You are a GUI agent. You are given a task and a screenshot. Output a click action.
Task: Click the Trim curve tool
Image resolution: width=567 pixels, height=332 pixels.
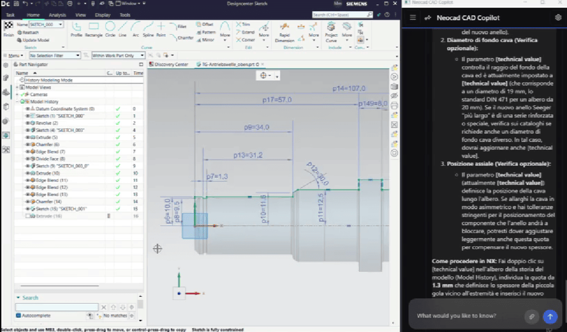[x=243, y=24]
